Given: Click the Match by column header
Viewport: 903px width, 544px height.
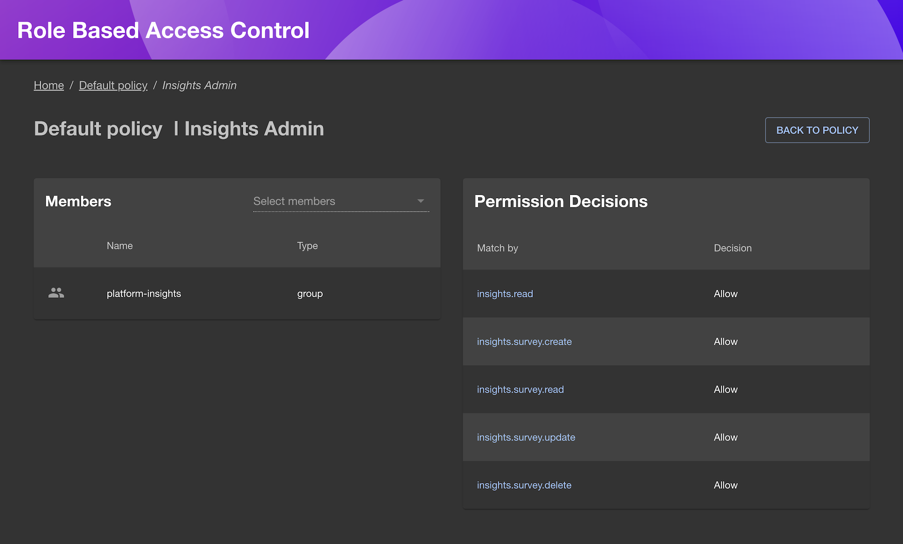Looking at the screenshot, I should tap(497, 248).
